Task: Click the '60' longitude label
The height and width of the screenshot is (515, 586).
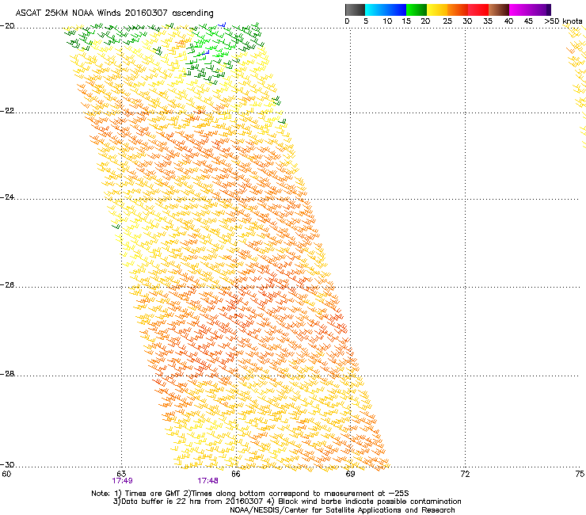Action: click(x=6, y=474)
